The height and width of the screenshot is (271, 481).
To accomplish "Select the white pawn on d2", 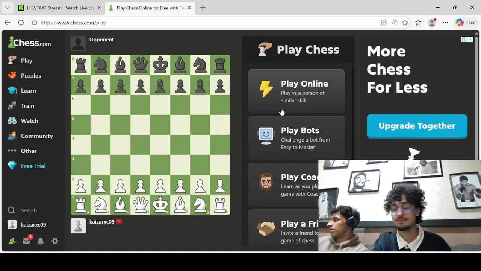I will click(x=140, y=184).
